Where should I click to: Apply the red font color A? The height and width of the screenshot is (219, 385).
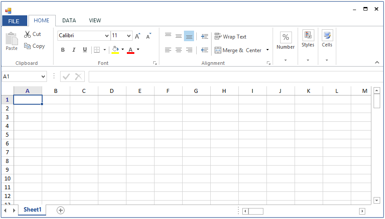point(131,50)
